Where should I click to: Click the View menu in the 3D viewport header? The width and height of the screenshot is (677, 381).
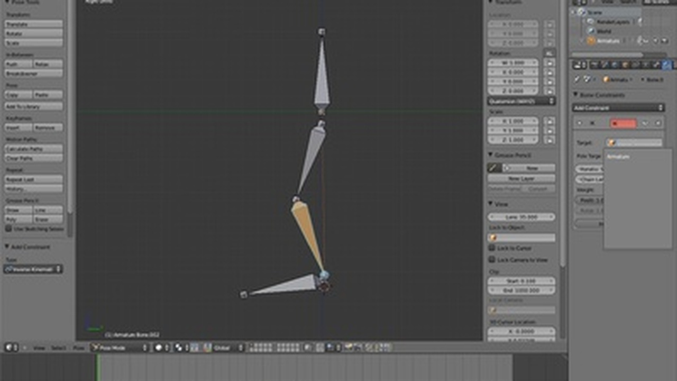pyautogui.click(x=39, y=348)
